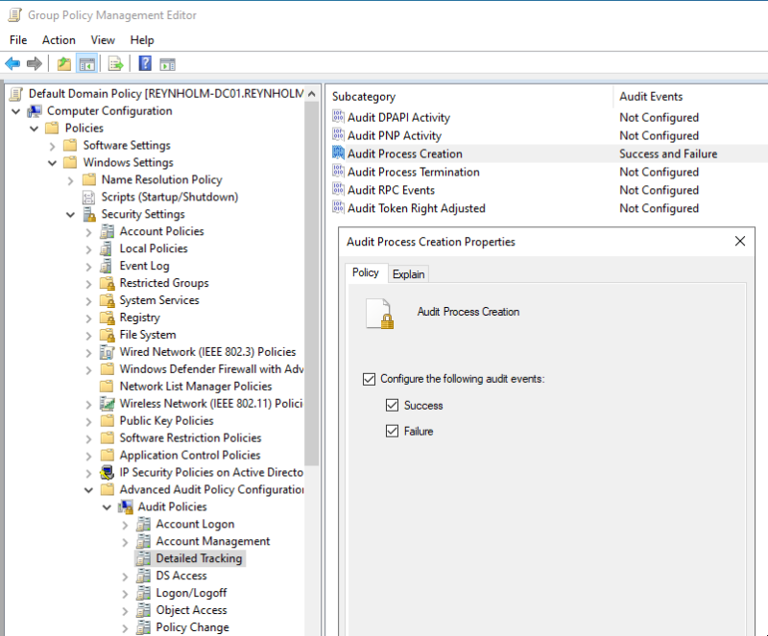
Task: Click the Export List toolbar icon
Action: (x=115, y=64)
